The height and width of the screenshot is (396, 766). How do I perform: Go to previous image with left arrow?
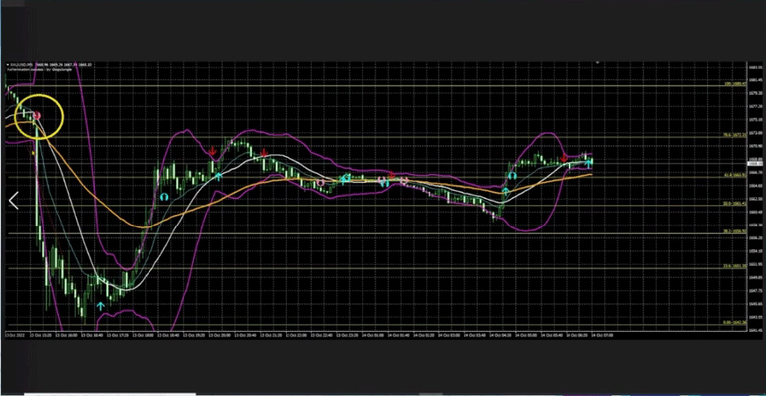(x=14, y=201)
